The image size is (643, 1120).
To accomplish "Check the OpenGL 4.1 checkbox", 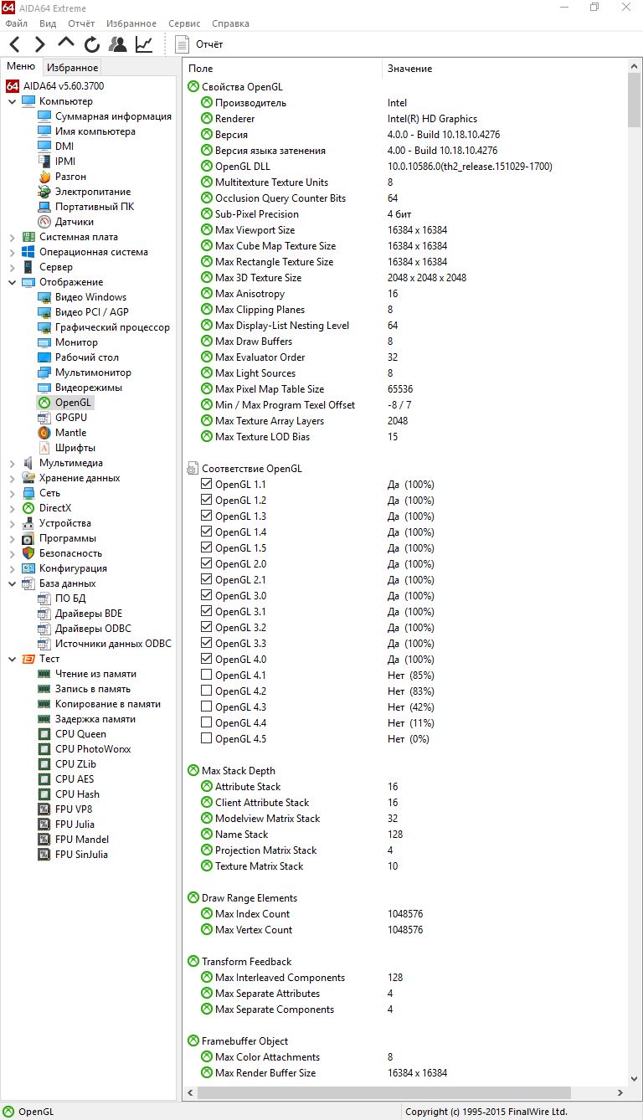I will pyautogui.click(x=206, y=676).
